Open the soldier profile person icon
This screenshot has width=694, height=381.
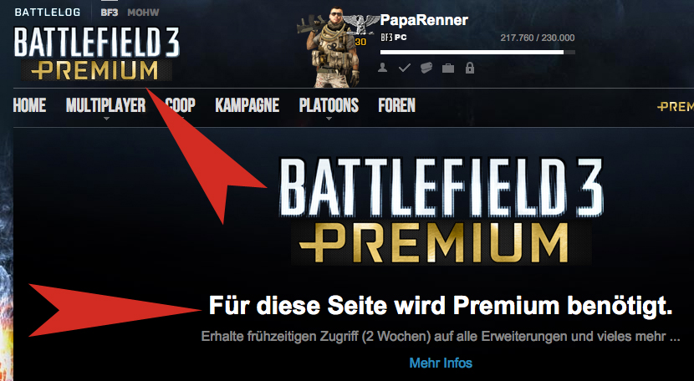pos(382,69)
